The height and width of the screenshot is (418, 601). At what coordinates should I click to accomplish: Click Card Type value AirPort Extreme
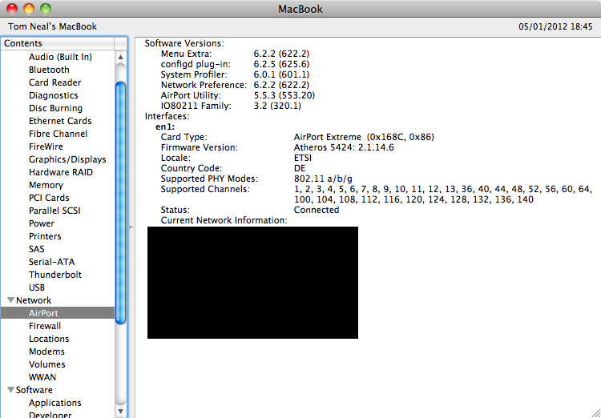364,137
